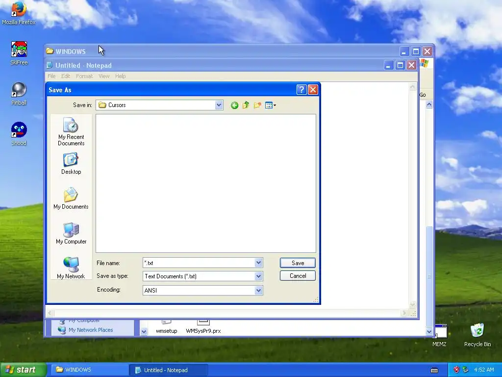Screen dimensions: 502x377
Task: Click the Notepad title bar icon
Action: coord(50,65)
